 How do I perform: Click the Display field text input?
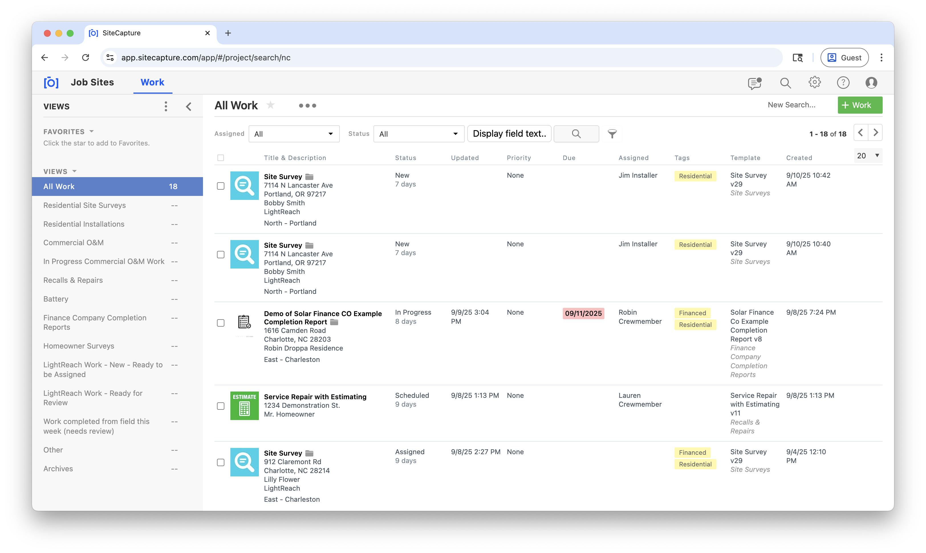coord(509,134)
